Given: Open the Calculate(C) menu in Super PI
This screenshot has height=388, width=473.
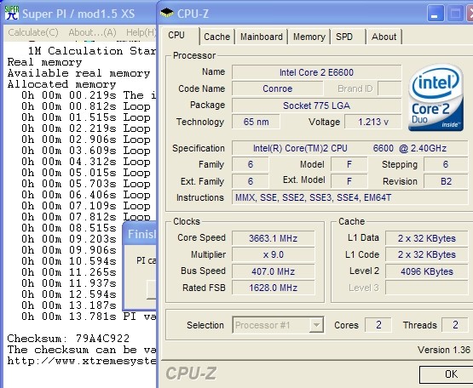Looking at the screenshot, I should [x=33, y=32].
